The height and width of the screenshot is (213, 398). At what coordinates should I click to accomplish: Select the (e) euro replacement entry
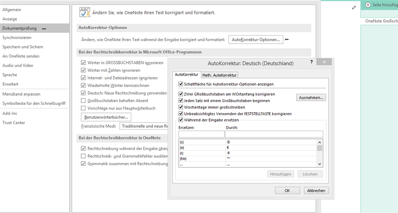coord(248,148)
